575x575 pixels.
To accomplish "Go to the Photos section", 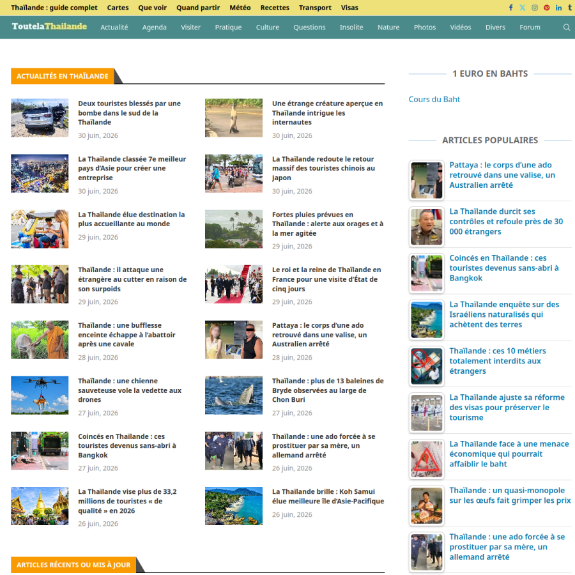I will (425, 27).
